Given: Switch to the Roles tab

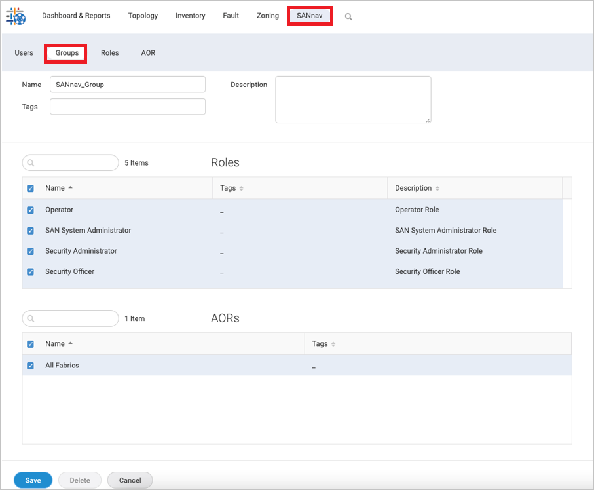Looking at the screenshot, I should (110, 52).
